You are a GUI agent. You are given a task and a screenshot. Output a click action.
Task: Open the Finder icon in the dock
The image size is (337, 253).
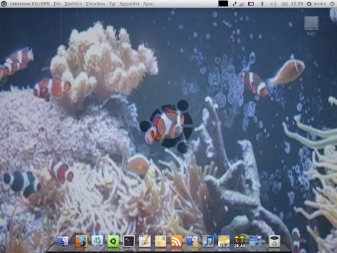63,241
